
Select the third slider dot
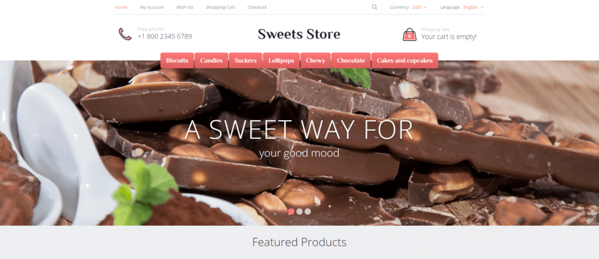pyautogui.click(x=308, y=211)
